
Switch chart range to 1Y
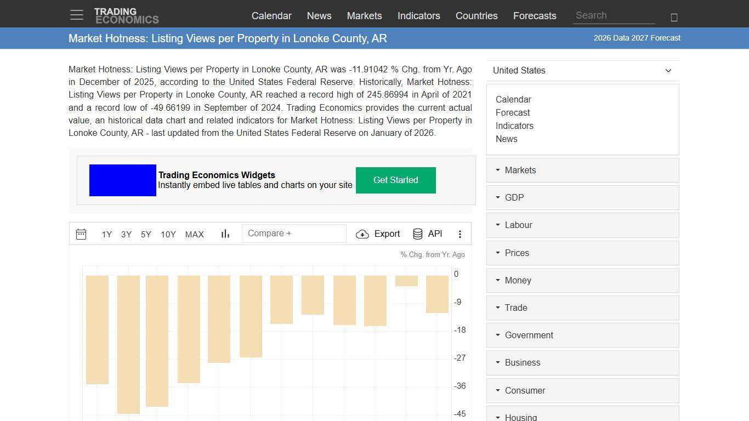point(106,234)
